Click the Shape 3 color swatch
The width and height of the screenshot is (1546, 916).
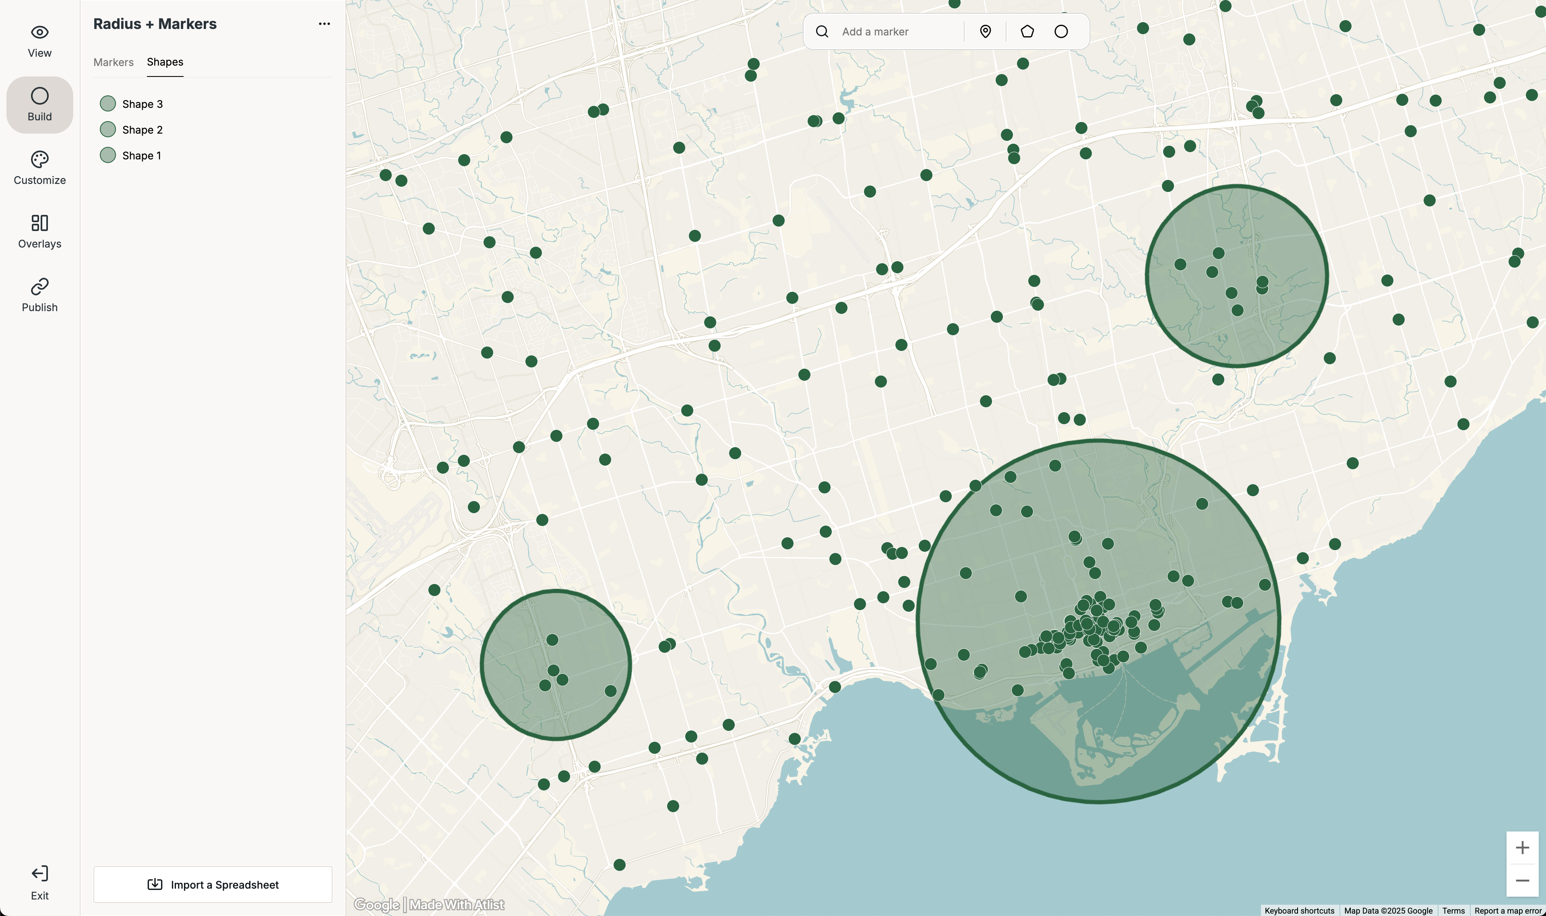[x=108, y=104]
